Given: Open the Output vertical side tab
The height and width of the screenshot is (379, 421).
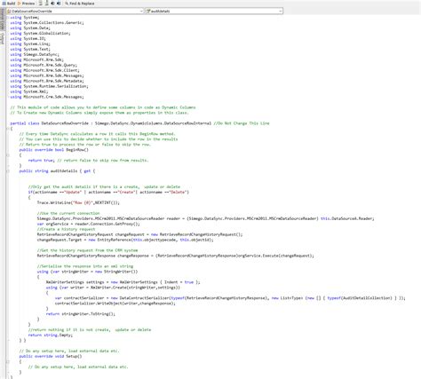Looking at the screenshot, I should click(3, 38).
